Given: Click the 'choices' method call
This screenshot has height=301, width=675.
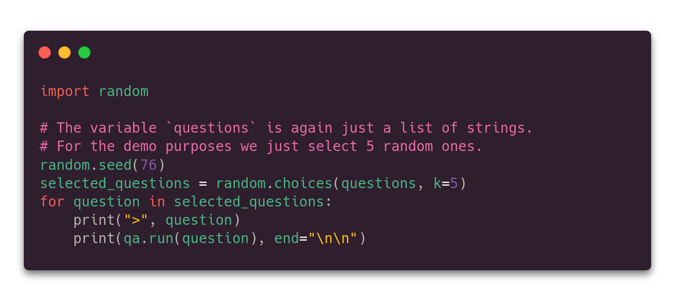Looking at the screenshot, I should click(303, 184).
